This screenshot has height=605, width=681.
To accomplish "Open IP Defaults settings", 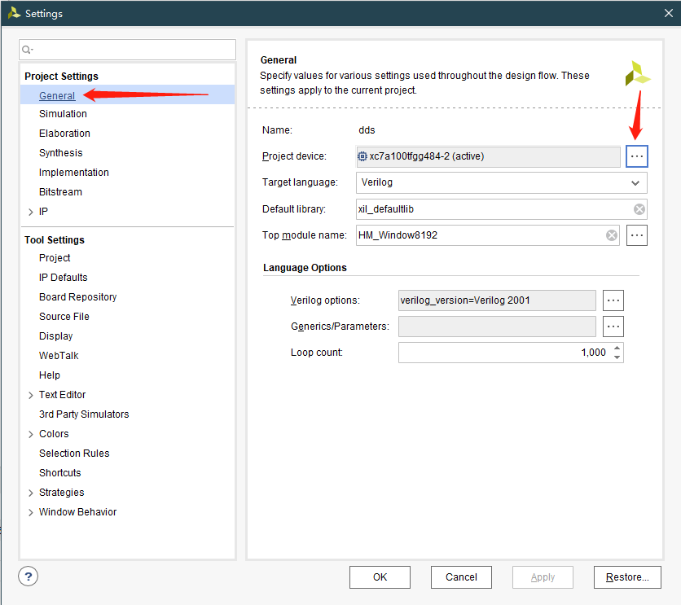I will click(x=63, y=278).
